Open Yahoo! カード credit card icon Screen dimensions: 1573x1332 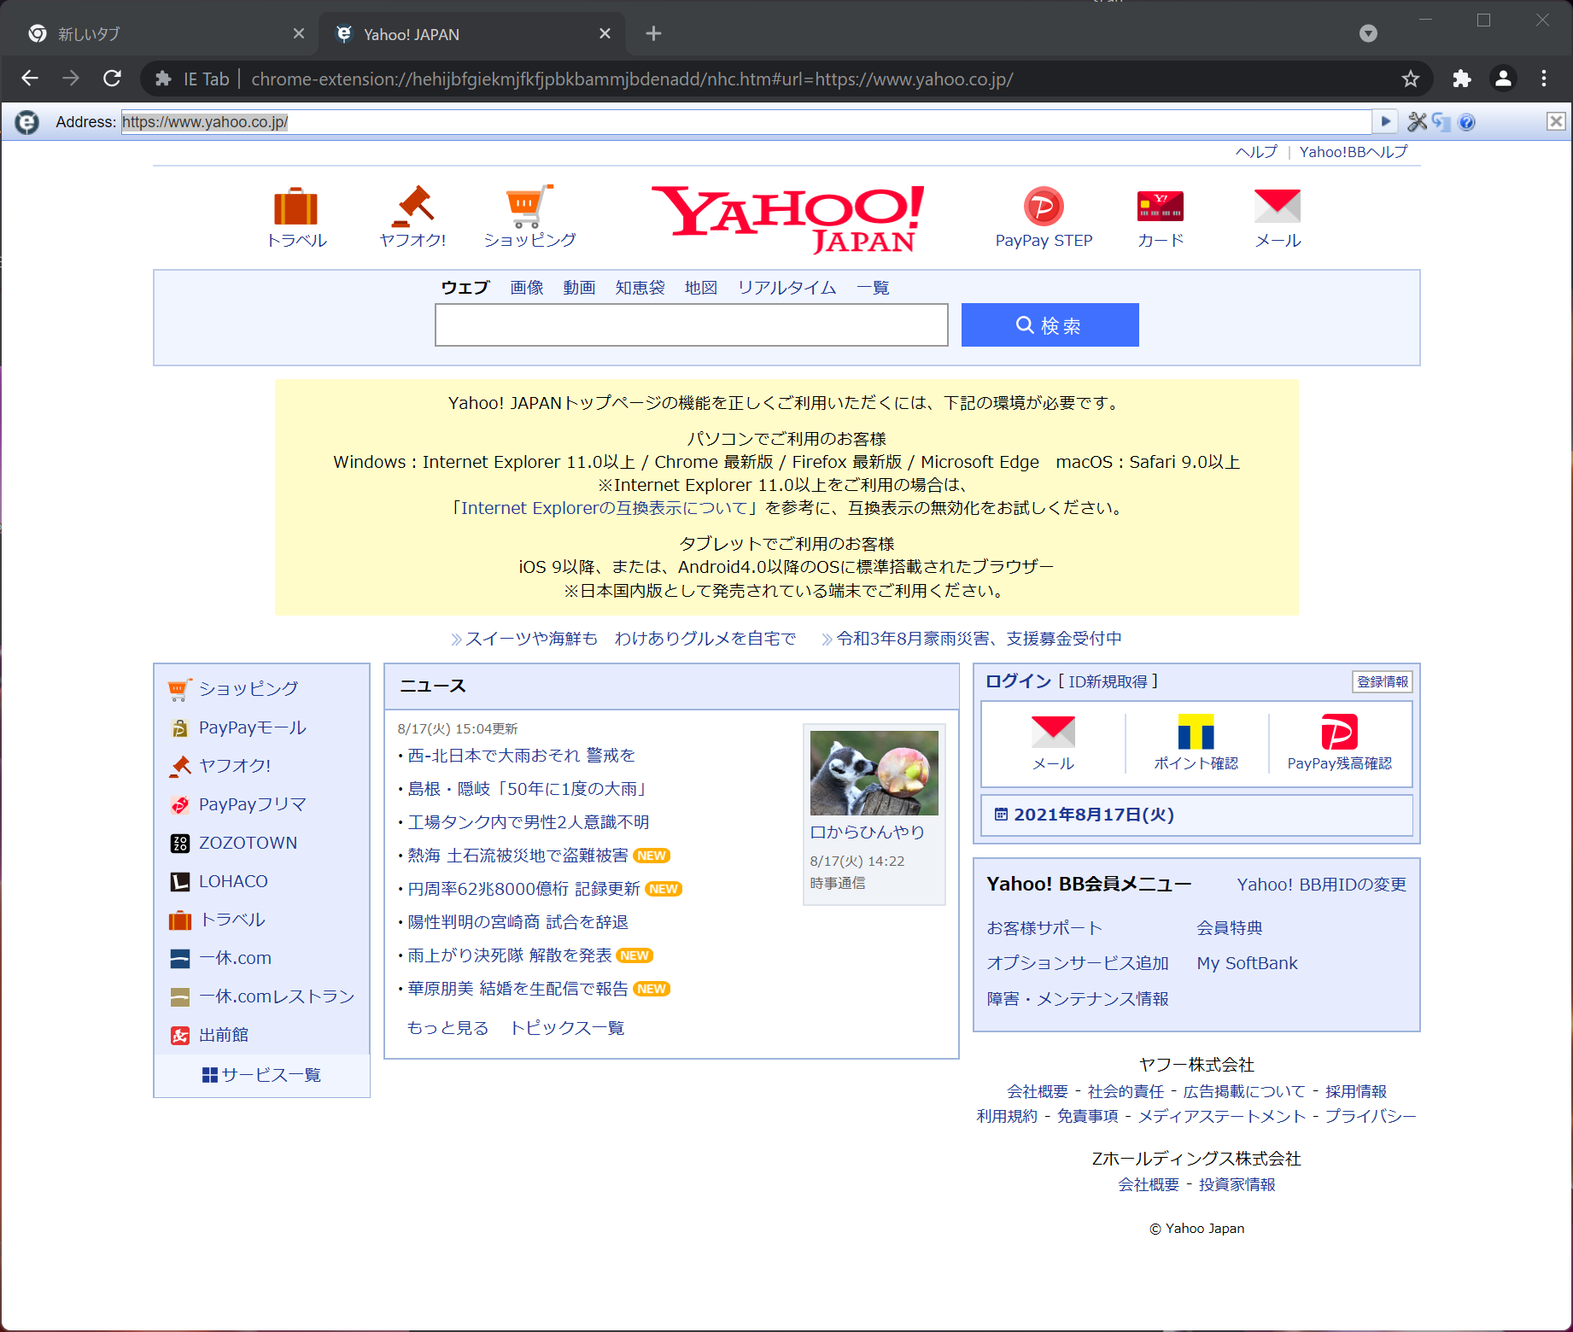[x=1159, y=207]
